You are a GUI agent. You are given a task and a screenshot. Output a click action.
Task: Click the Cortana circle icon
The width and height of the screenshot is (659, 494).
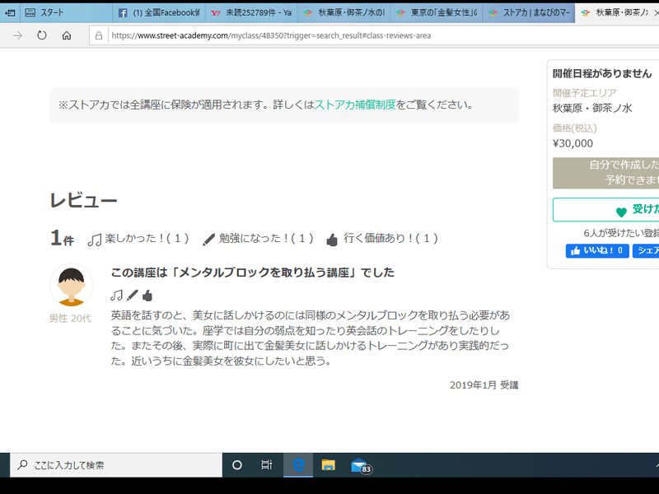click(237, 465)
